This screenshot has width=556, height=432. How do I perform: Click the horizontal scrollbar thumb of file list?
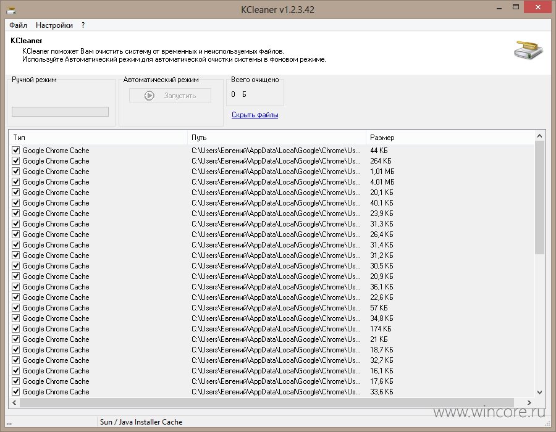pos(267,402)
